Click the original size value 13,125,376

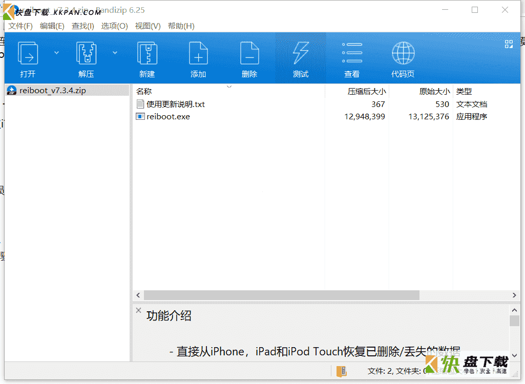(429, 117)
